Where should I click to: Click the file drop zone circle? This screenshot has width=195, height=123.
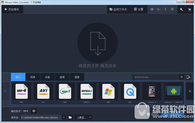click(x=97, y=43)
